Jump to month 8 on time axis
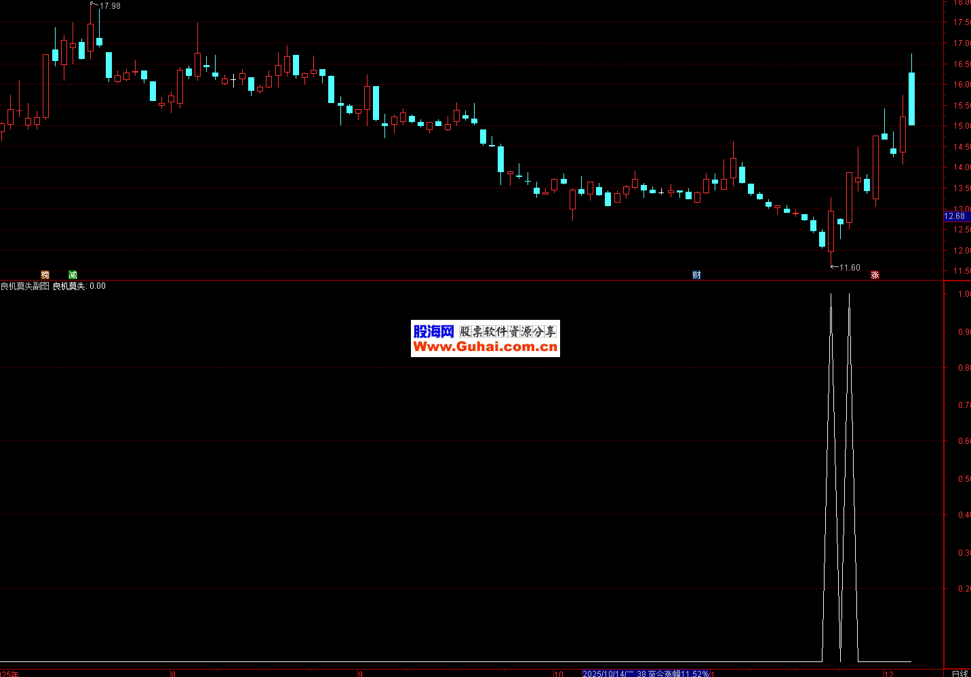 click(174, 674)
